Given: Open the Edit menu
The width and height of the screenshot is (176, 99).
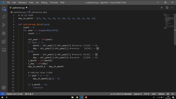Looking at the screenshot, I should 14,2.
